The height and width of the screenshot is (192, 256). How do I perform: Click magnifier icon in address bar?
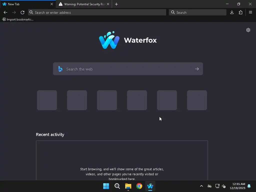pos(31,12)
